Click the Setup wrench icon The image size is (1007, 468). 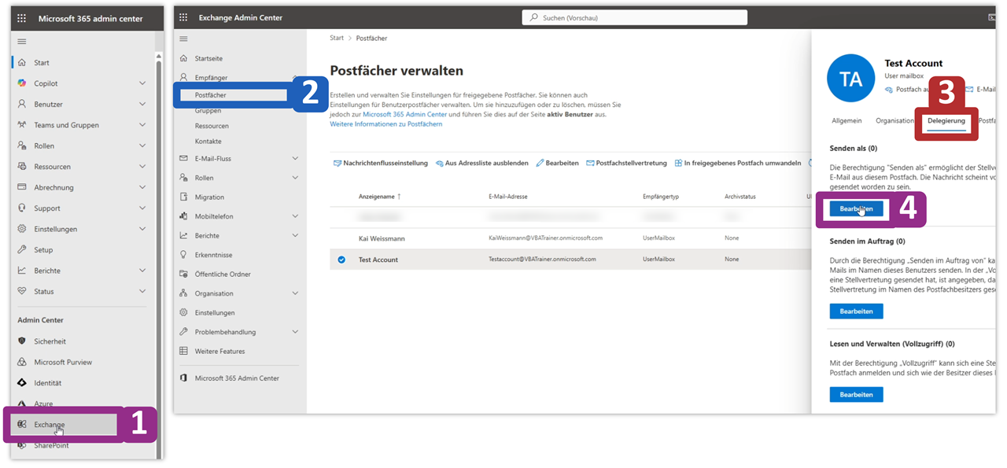[22, 249]
